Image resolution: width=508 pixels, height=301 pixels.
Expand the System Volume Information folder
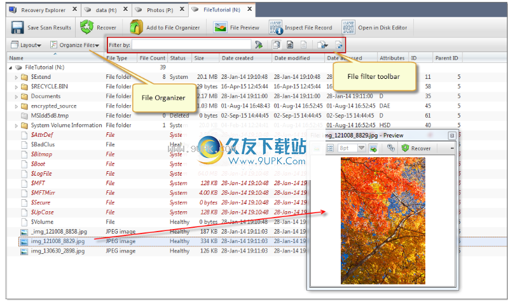(16, 125)
